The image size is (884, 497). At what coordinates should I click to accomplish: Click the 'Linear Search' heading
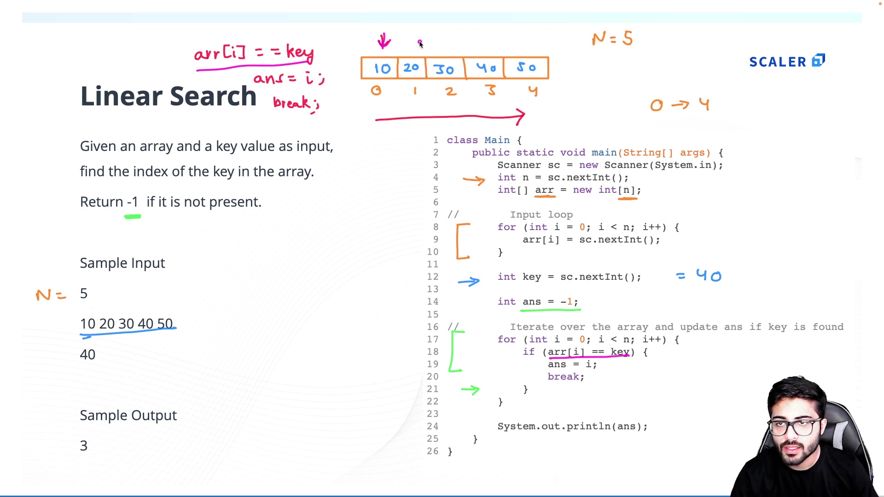169,96
